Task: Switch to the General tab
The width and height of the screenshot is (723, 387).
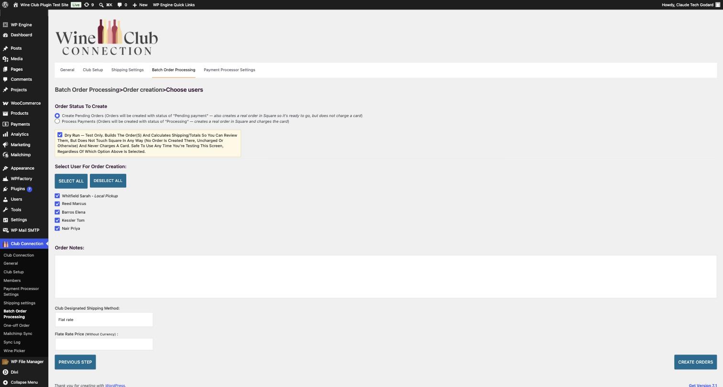Action: (x=67, y=70)
